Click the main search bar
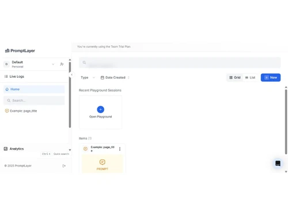288x216 pixels. [x=180, y=63]
